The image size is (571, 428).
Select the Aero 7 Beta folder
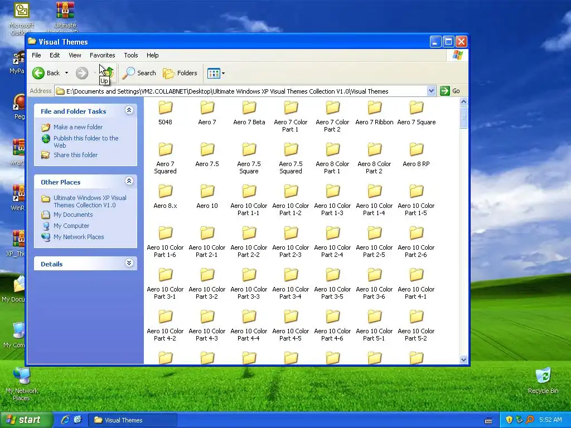(x=249, y=113)
